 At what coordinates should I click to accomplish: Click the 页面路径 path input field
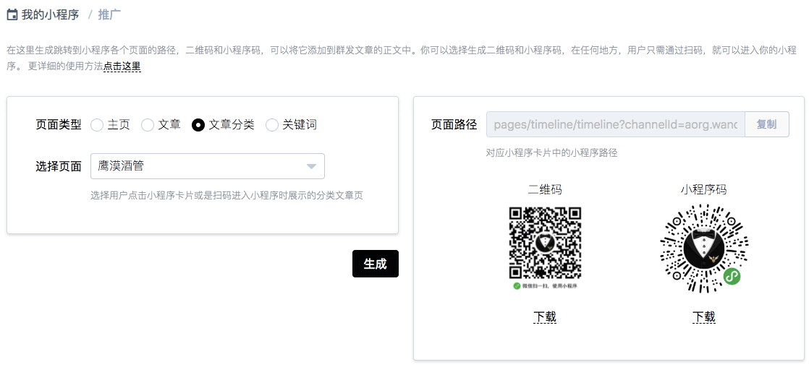coord(616,124)
